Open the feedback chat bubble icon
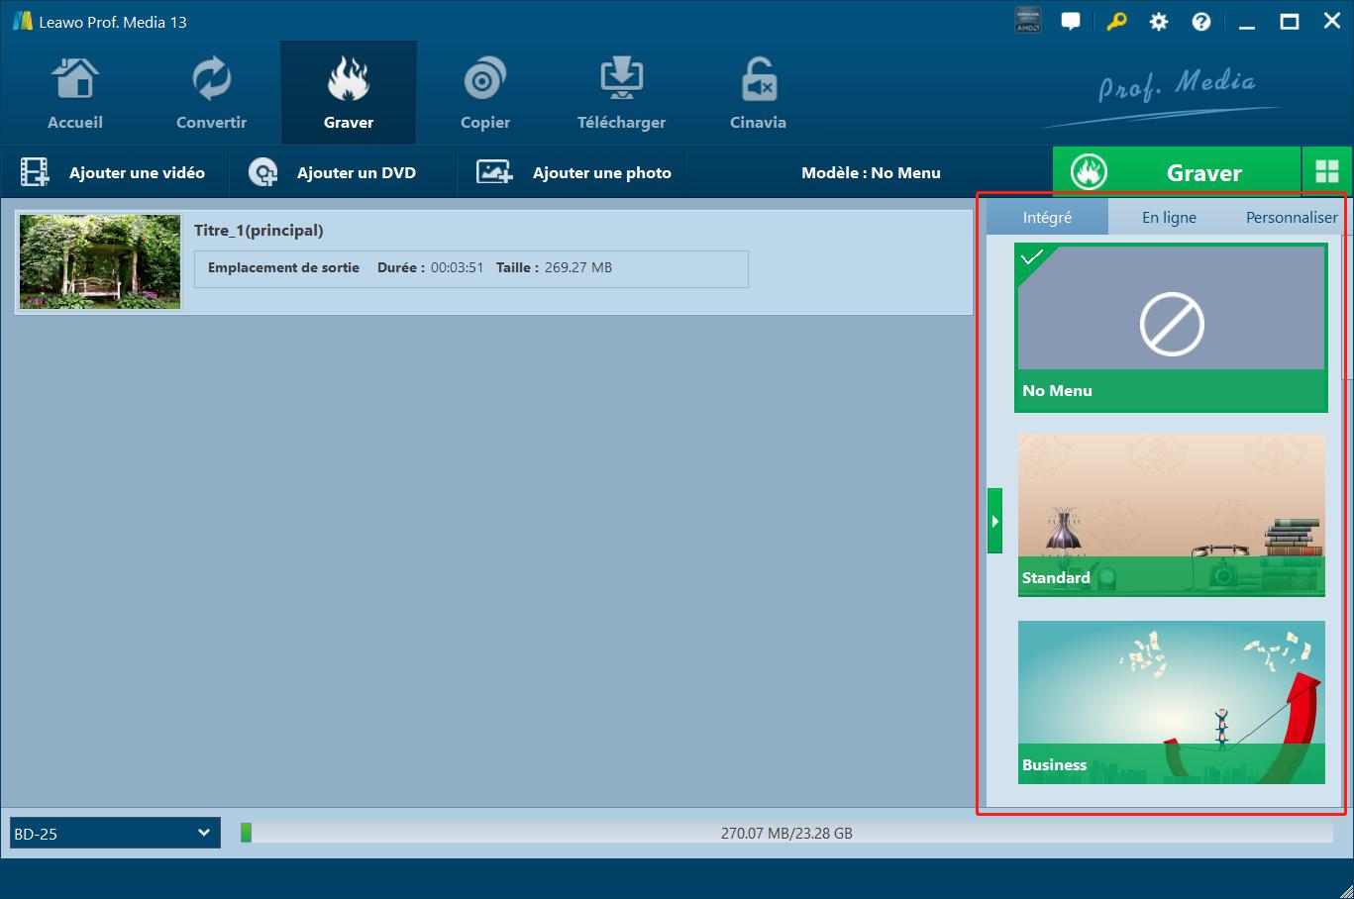 (1071, 21)
